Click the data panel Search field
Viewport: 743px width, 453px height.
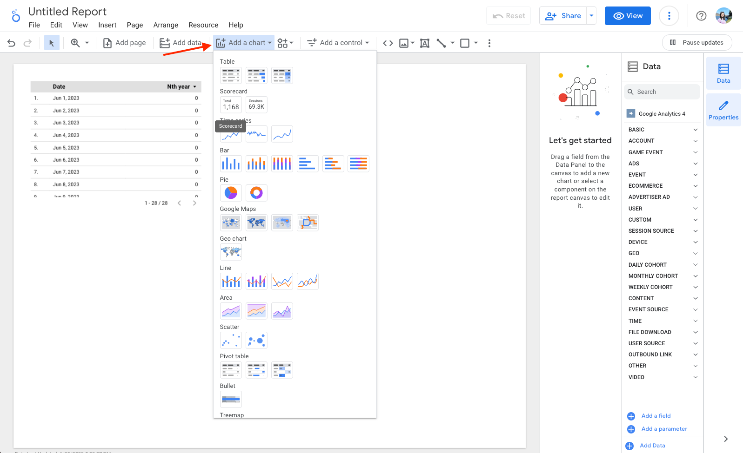click(662, 92)
